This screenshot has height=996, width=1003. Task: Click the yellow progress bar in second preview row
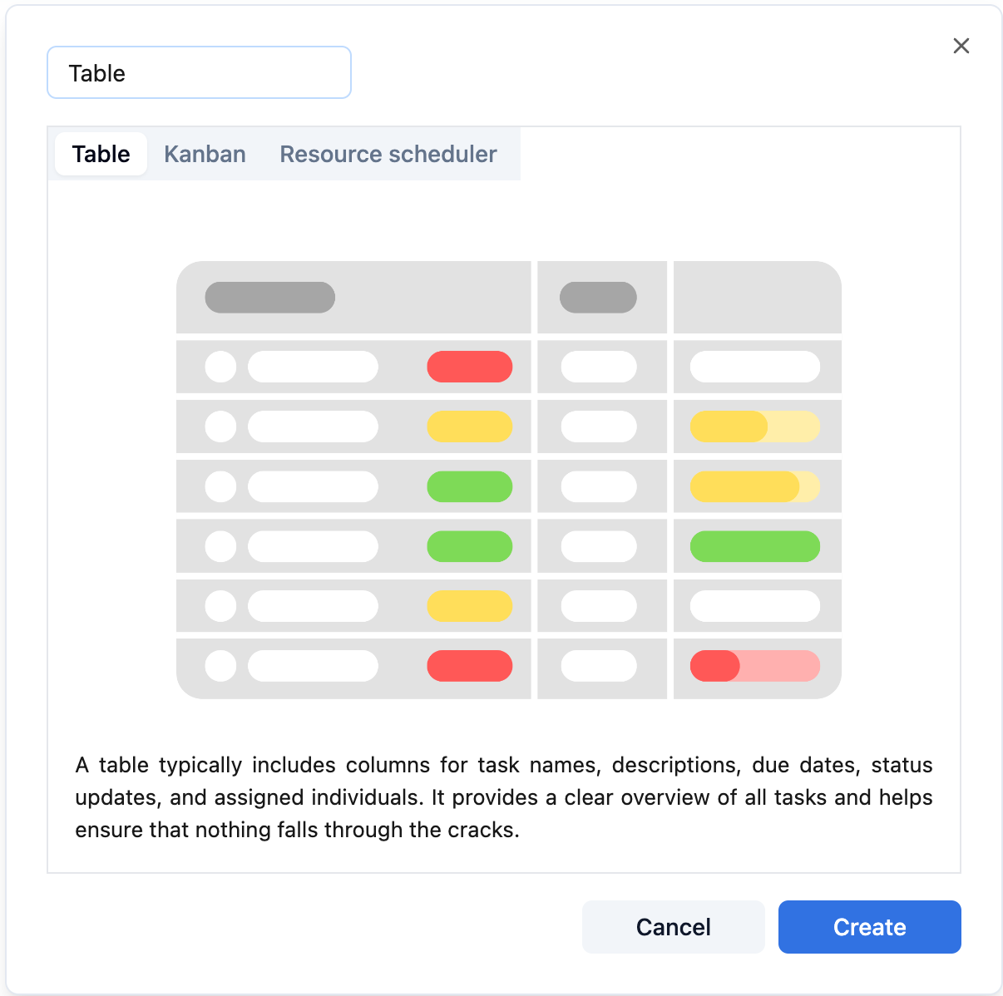(754, 427)
